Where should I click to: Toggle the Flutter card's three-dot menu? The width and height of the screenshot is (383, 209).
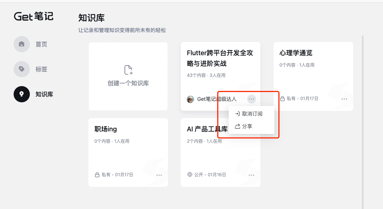[252, 99]
